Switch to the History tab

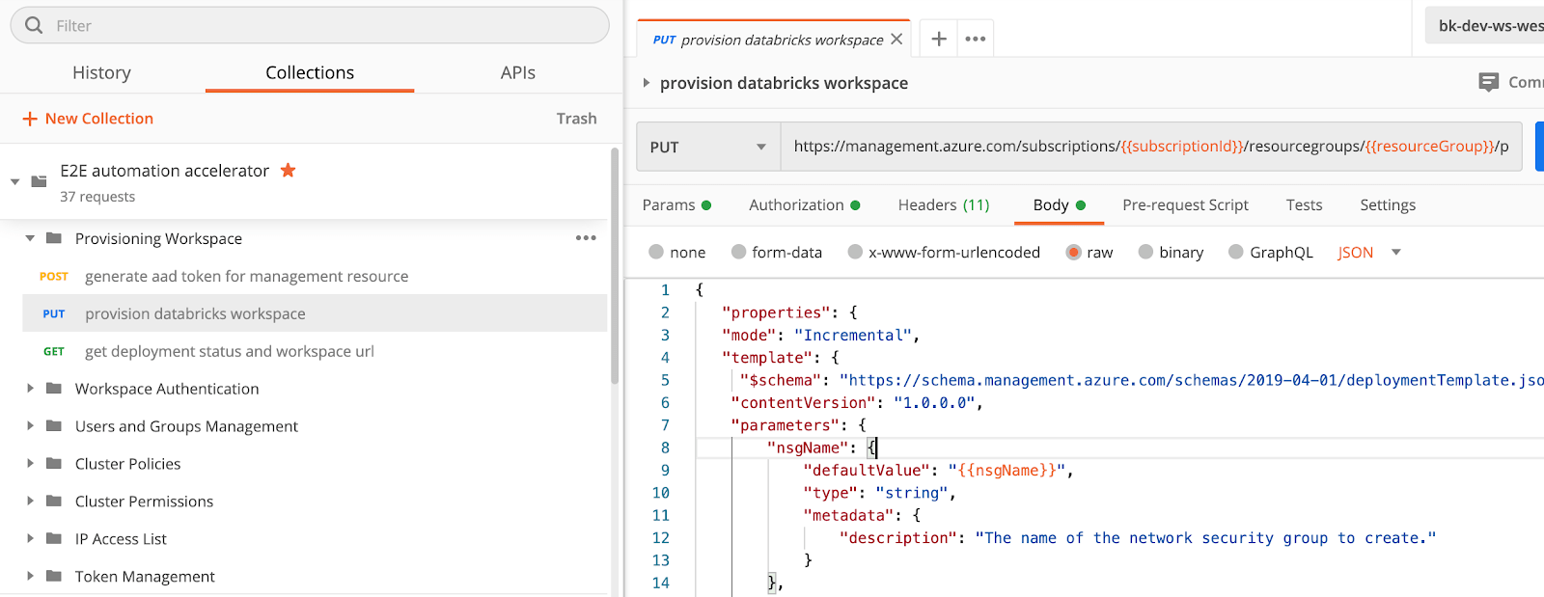(x=101, y=73)
